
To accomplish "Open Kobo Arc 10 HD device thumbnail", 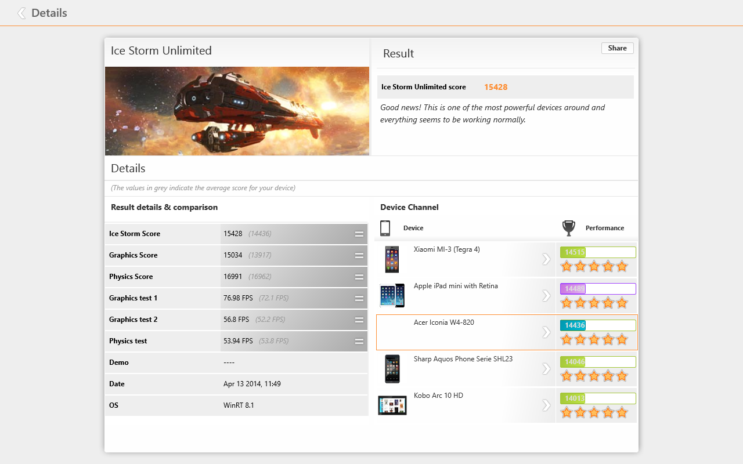I will point(392,405).
